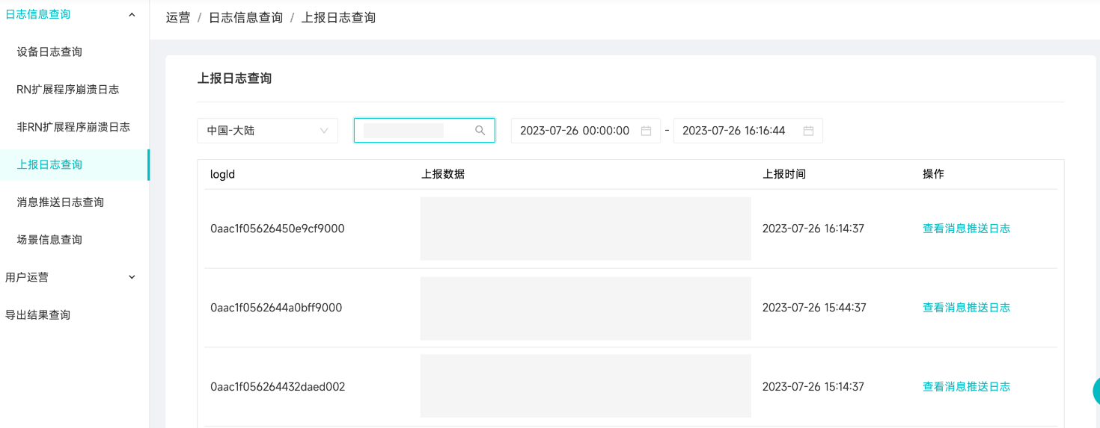Click the start date calendar icon

pos(646,131)
